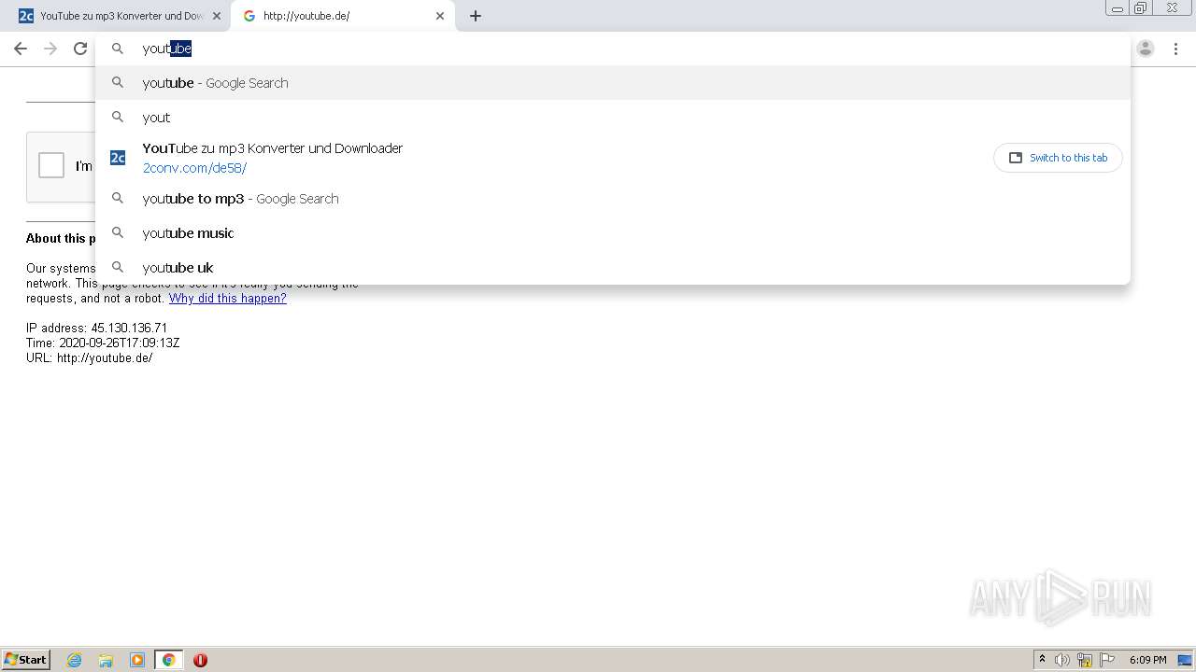Tick the 'I'm not a robot' checkbox

51,165
